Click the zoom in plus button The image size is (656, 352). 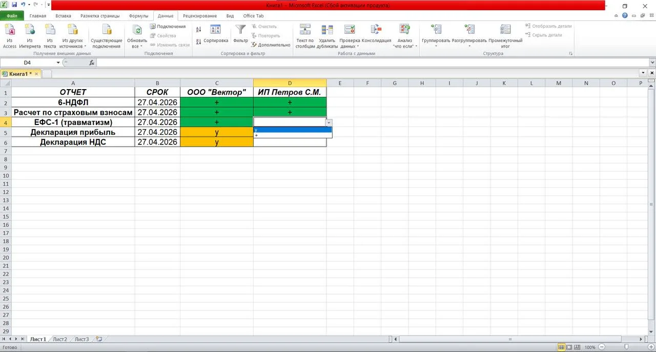tap(651, 347)
